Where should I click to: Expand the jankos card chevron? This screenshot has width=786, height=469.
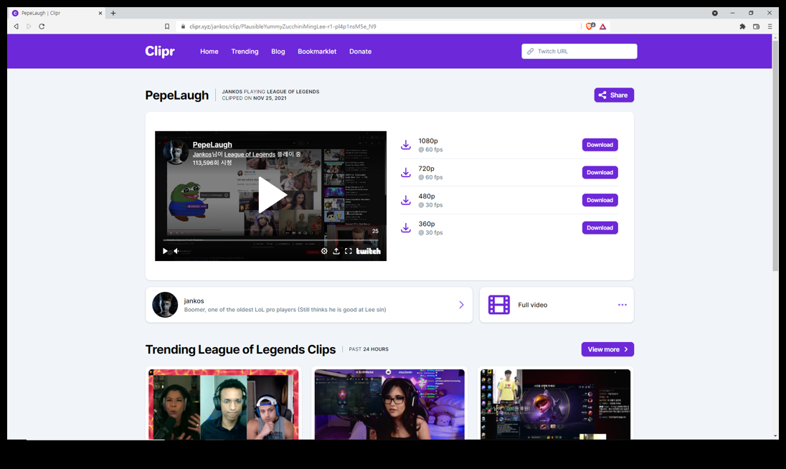click(x=461, y=305)
